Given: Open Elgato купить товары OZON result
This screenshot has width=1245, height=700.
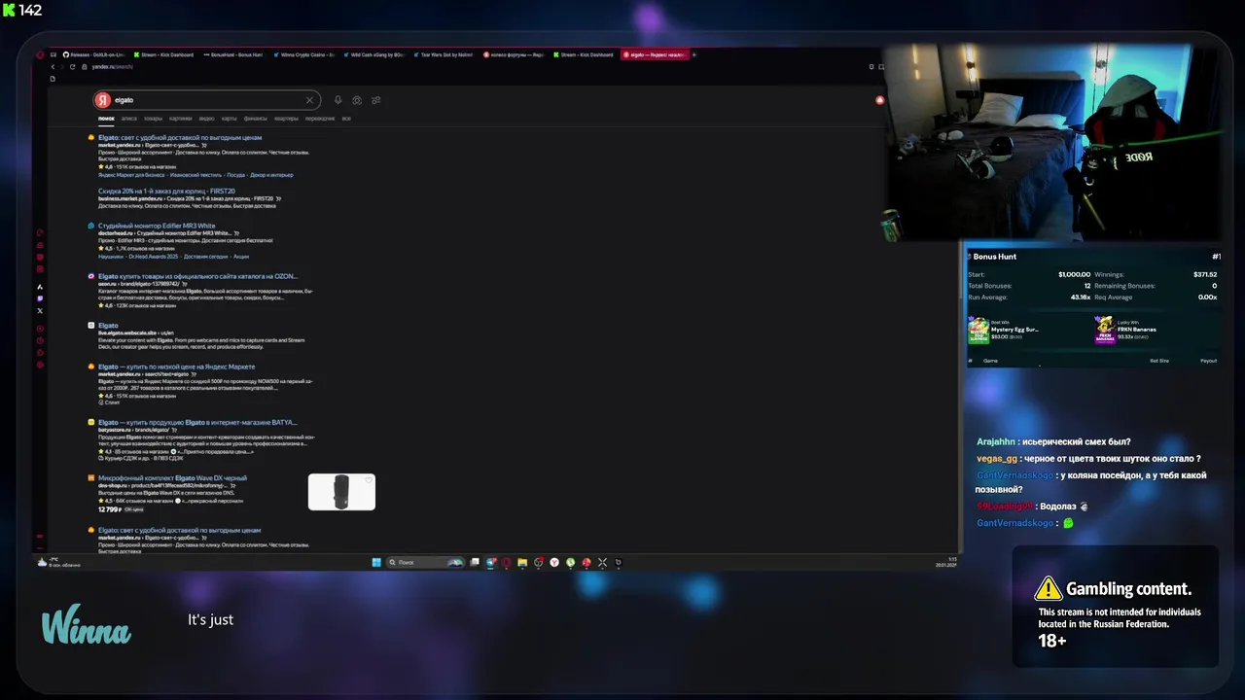Looking at the screenshot, I should pos(197,276).
